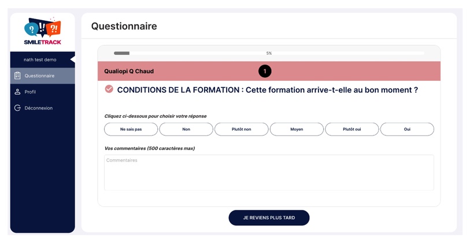Click the SmileTrack logo

(x=43, y=31)
